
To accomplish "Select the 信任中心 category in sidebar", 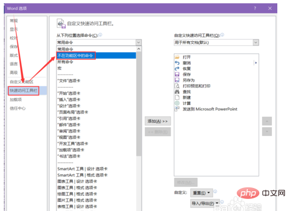I will tap(18, 108).
